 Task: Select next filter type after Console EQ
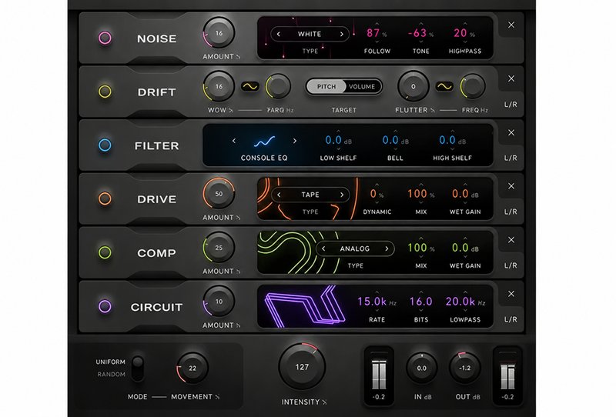point(295,141)
